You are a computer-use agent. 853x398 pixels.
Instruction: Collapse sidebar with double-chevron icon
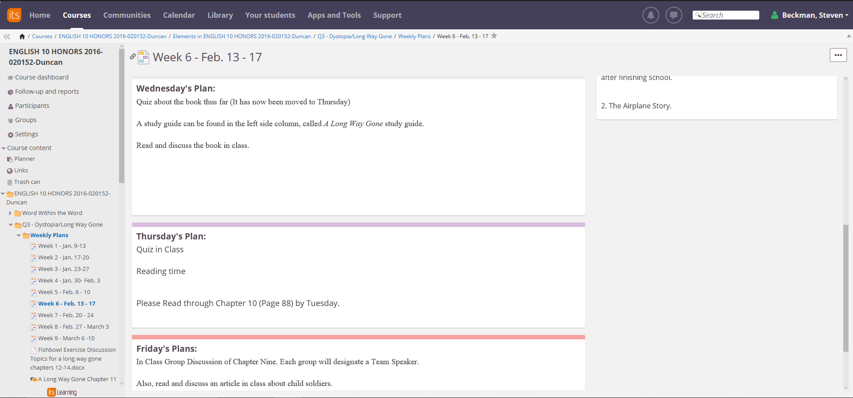7,36
